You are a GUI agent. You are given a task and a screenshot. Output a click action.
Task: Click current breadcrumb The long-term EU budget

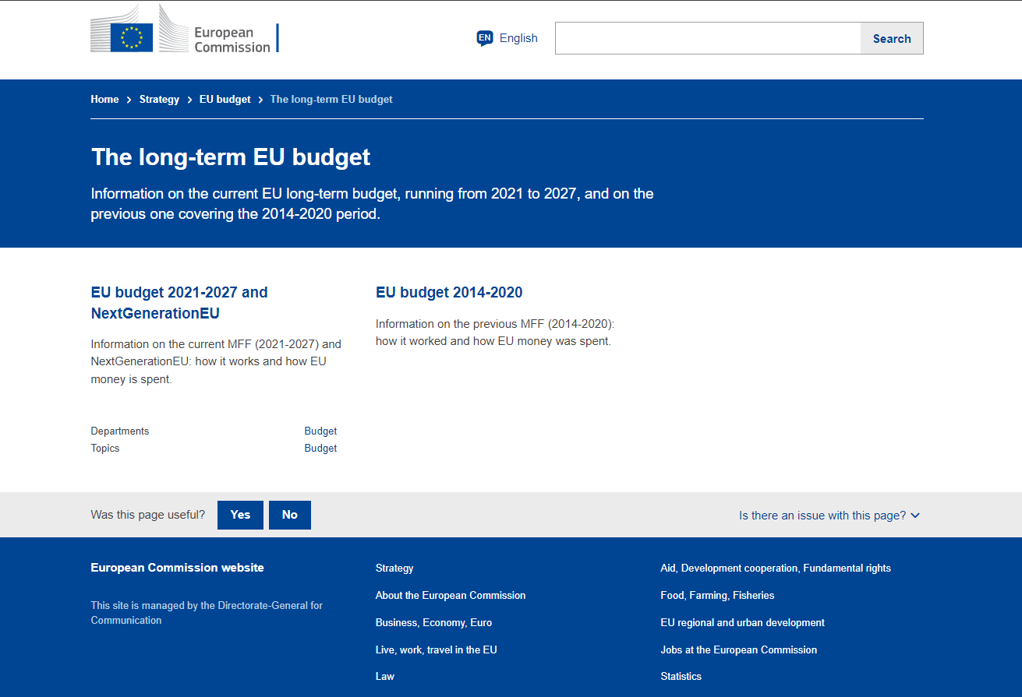point(331,99)
